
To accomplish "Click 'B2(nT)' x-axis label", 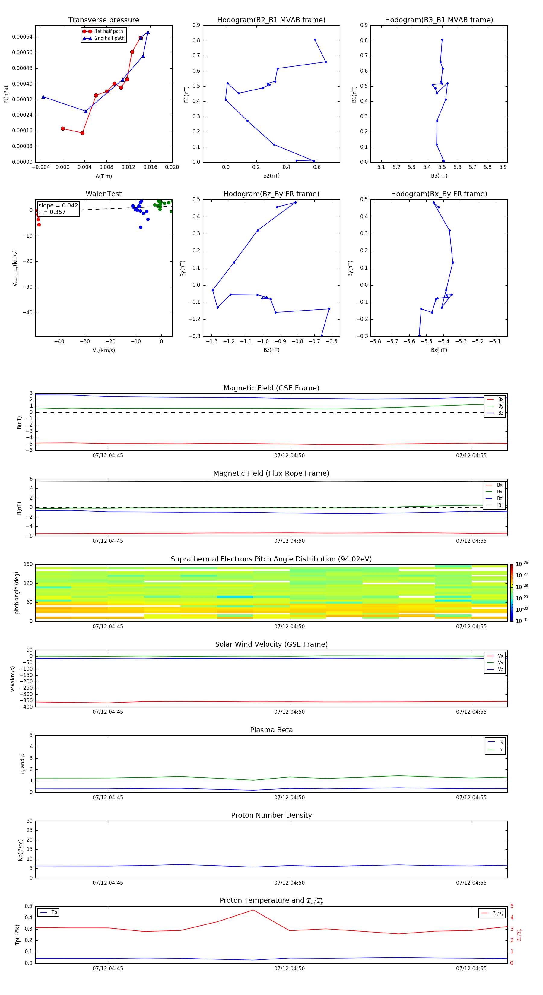I will 271,176.
